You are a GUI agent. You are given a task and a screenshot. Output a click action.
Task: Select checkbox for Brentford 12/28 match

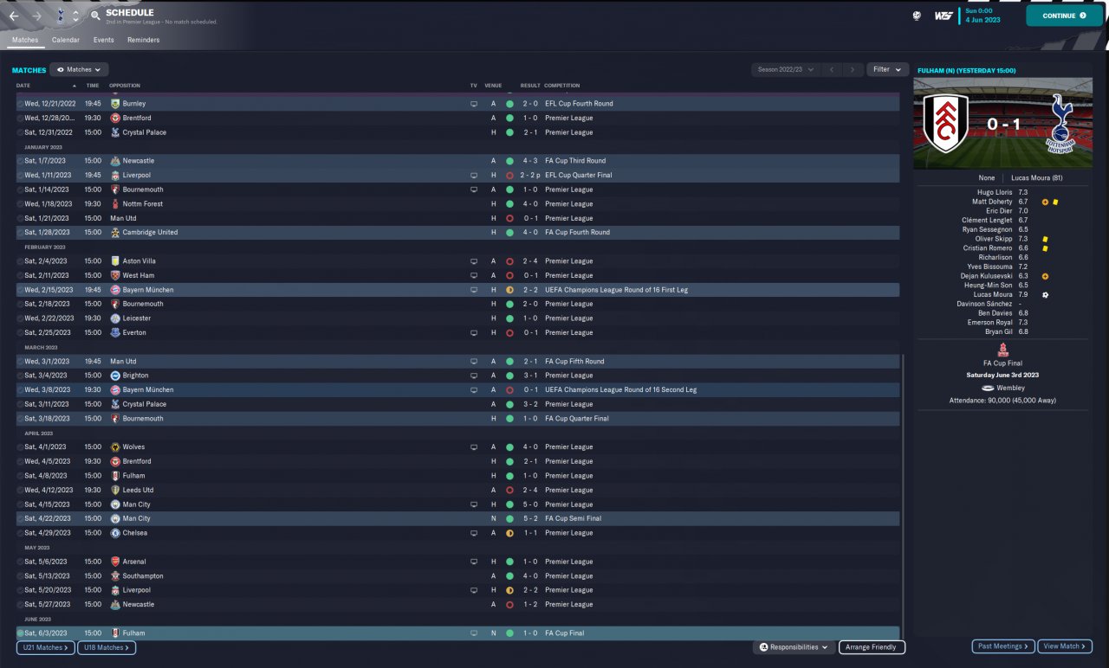point(21,118)
